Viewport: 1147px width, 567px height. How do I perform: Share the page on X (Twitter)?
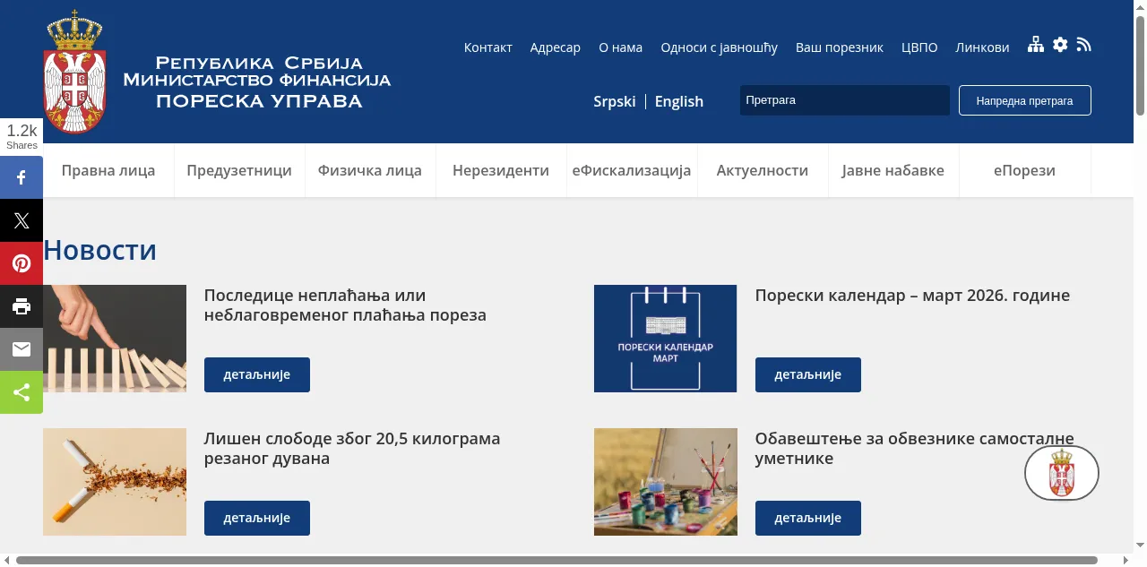(22, 220)
